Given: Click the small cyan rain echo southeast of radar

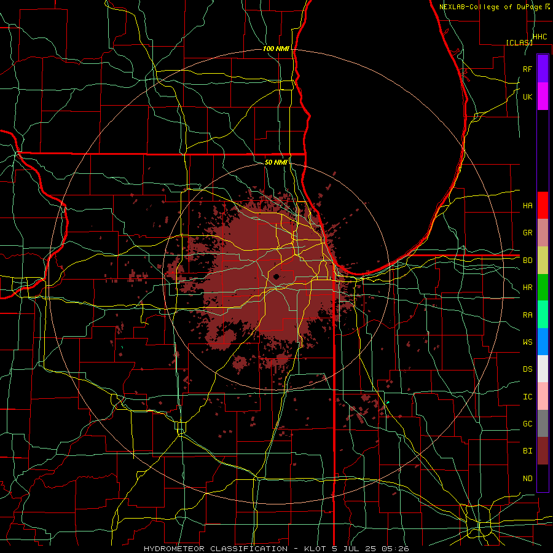Looking at the screenshot, I should pyautogui.click(x=388, y=402).
